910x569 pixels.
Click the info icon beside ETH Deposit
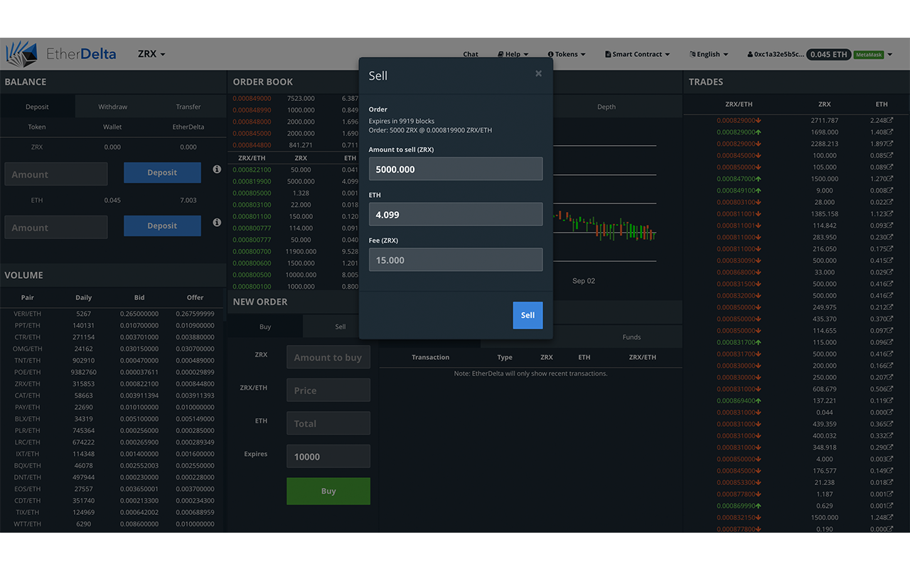point(217,223)
